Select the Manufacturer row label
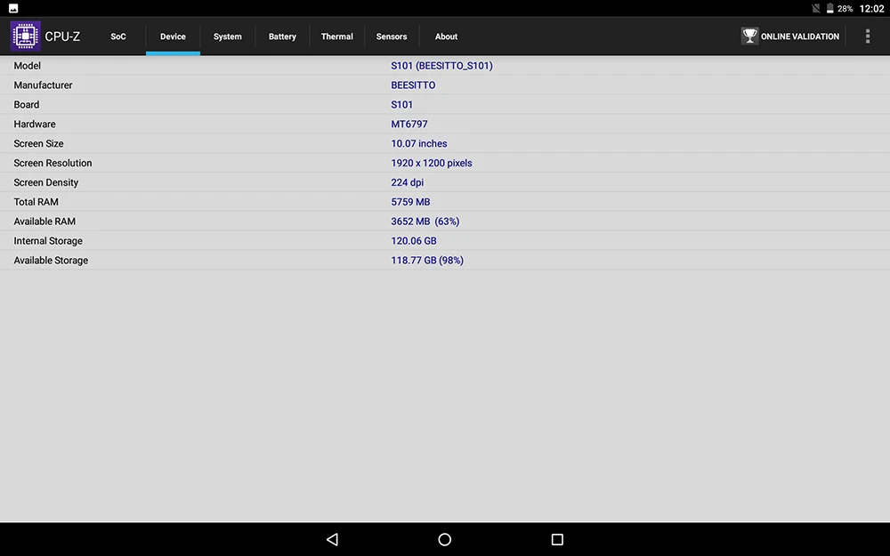 [43, 85]
